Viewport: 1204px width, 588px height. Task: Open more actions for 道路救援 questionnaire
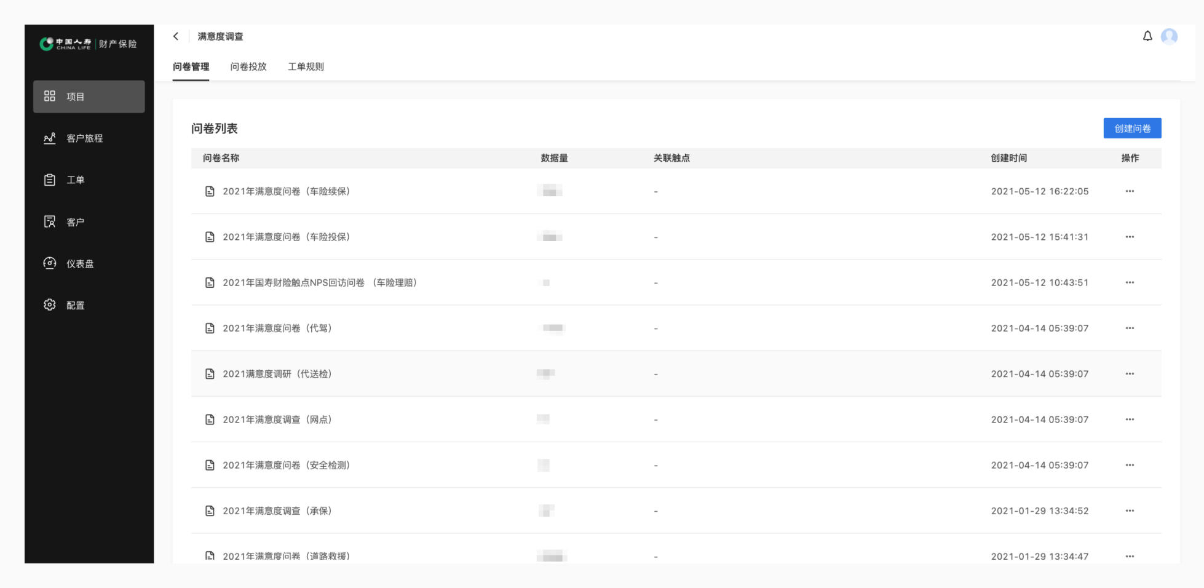(1130, 556)
